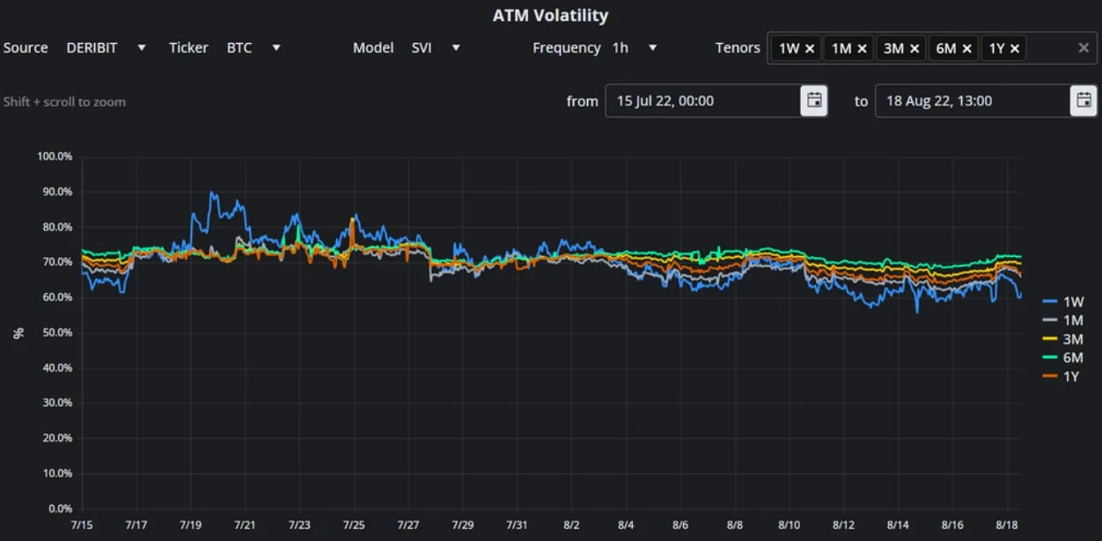Click the from date field 15 Jul 22, 00:00
The height and width of the screenshot is (541, 1102).
702,101
